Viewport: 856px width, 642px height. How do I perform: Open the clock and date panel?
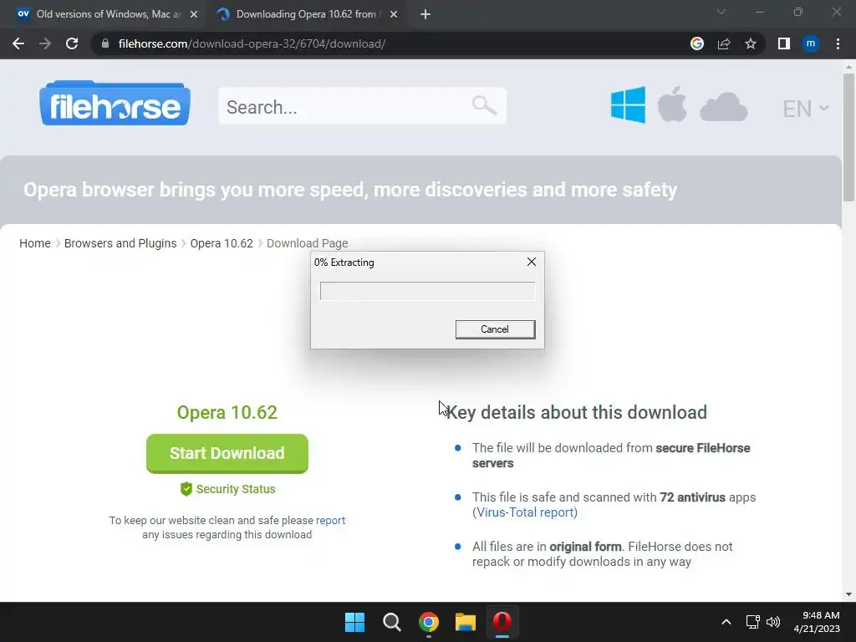click(x=817, y=622)
